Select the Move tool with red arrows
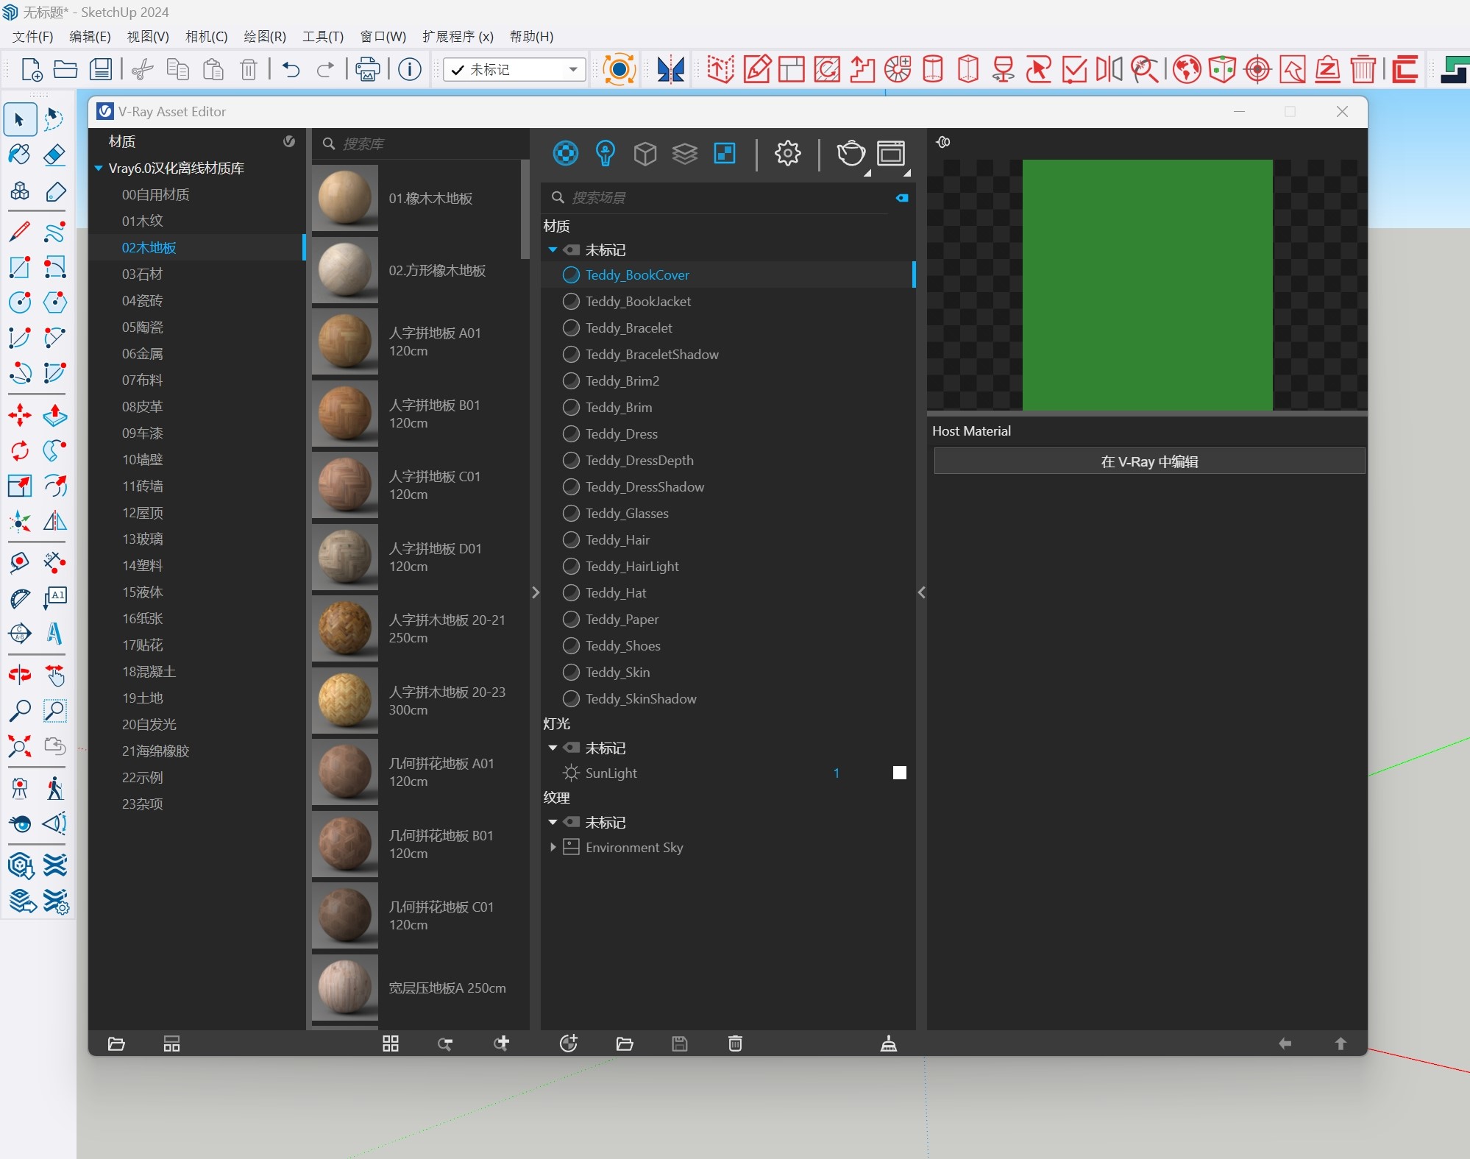1470x1159 pixels. click(20, 415)
